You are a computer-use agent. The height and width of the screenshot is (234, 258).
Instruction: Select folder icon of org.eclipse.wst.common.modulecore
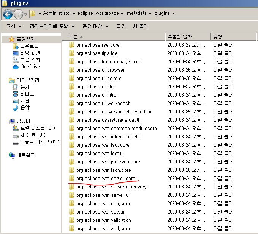pyautogui.click(x=71, y=128)
